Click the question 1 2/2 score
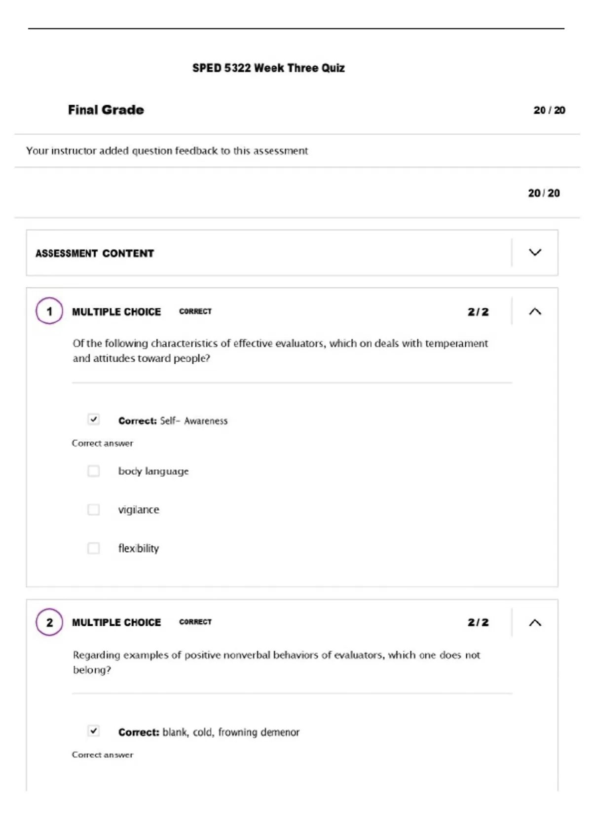Image resolution: width=592 pixels, height=839 pixels. (478, 312)
